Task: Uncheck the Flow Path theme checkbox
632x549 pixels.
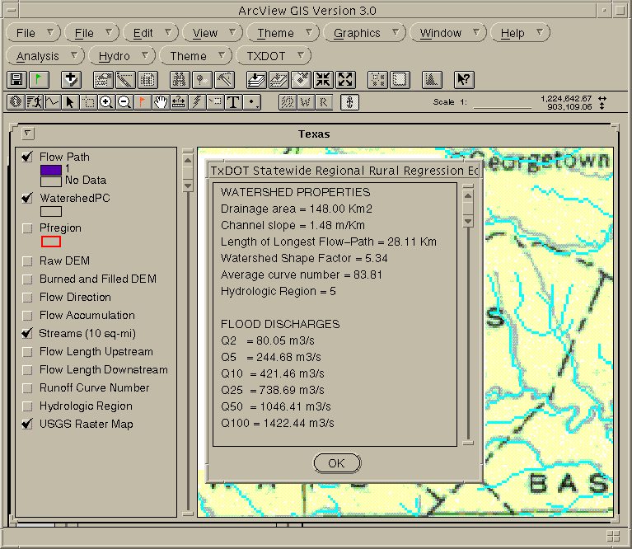Action: coord(28,157)
